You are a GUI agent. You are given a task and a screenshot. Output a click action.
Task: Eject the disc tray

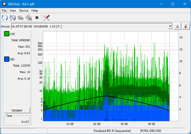(177, 26)
